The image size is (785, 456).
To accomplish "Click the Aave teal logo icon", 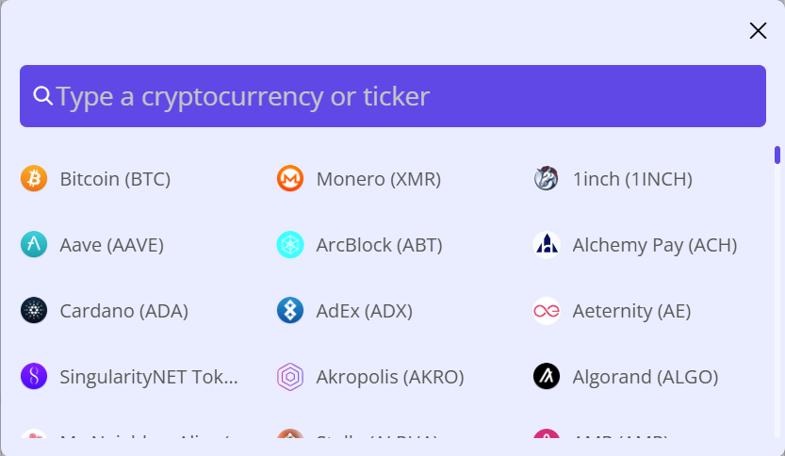I will [34, 244].
